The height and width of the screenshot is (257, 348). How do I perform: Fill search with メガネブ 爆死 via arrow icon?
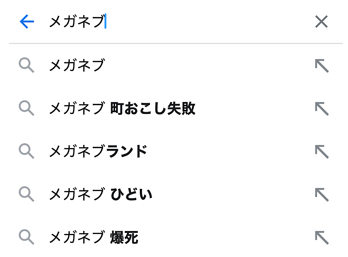(x=321, y=238)
